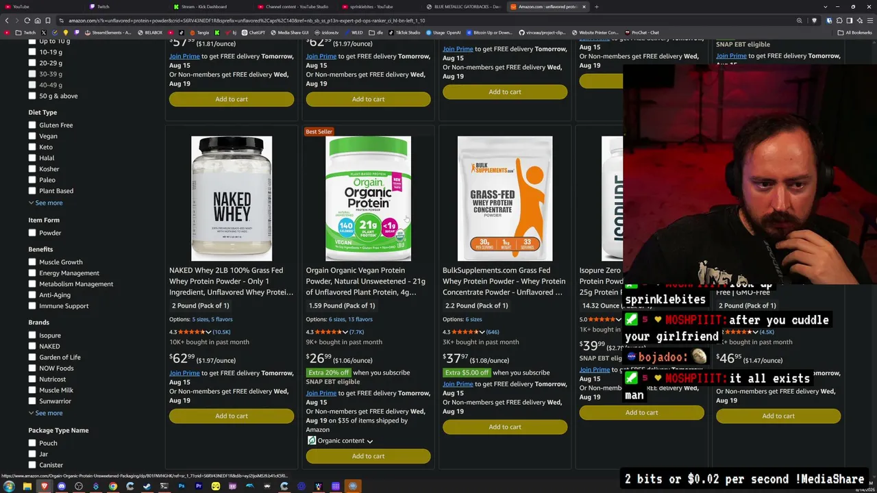This screenshot has height=493, width=877.
Task: Open Photoshop from the taskbar
Action: (x=182, y=486)
